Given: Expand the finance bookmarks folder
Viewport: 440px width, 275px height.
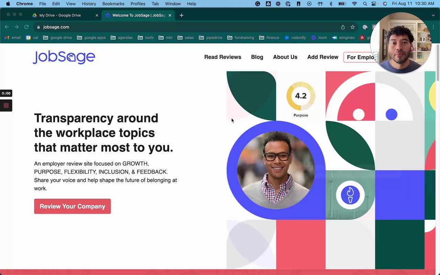Looking at the screenshot, I should pos(269,37).
